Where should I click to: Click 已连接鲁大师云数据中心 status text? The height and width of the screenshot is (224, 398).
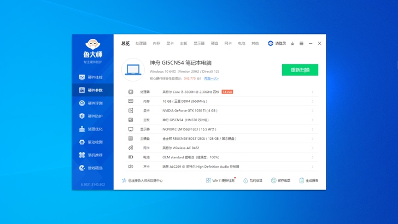(x=145, y=181)
